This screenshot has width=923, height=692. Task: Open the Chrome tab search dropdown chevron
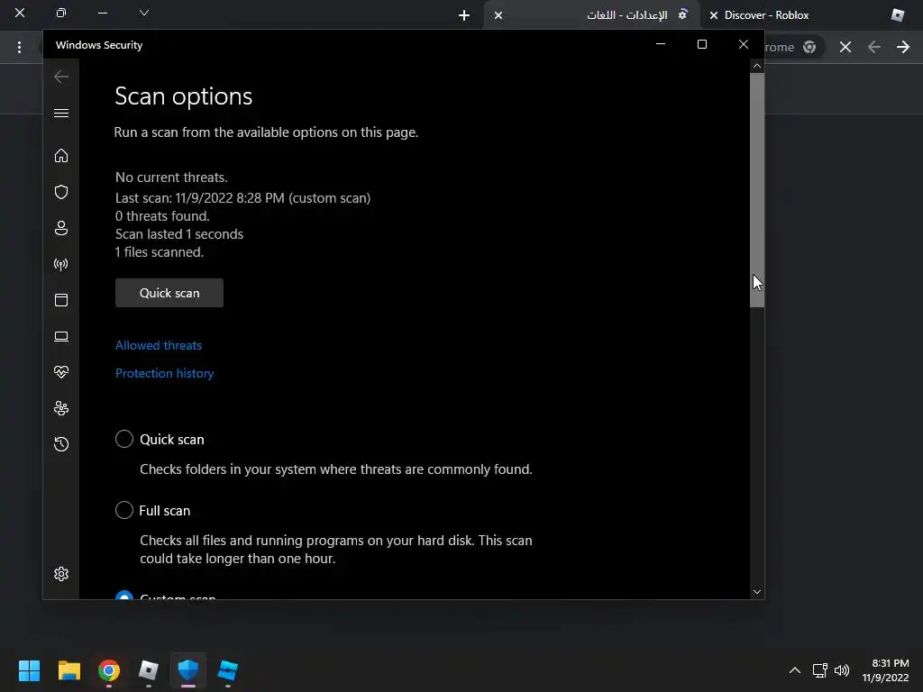[x=143, y=13]
